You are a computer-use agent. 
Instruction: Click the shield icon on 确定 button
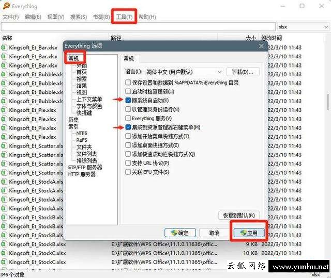click(x=174, y=233)
